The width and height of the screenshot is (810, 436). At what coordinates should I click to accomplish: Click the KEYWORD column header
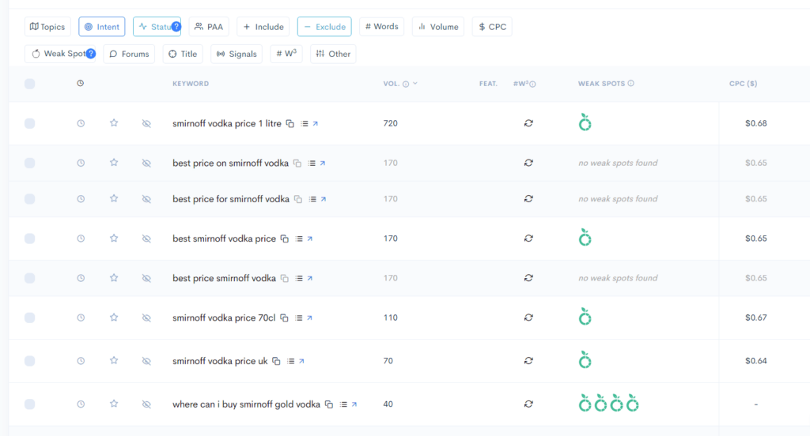(191, 84)
